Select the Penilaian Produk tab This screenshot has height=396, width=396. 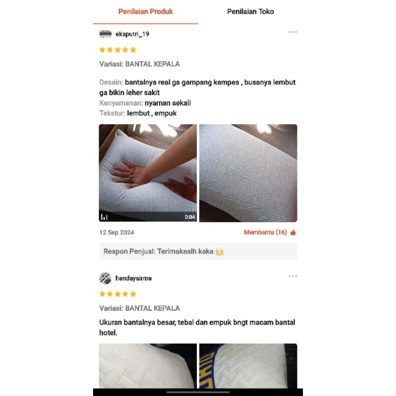pos(146,11)
